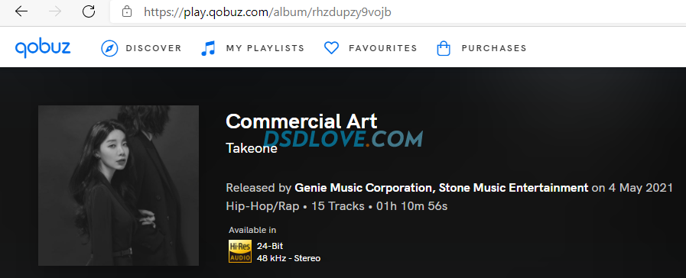Click the Qobuz logo
Viewport: 686px width, 278px height.
43,48
